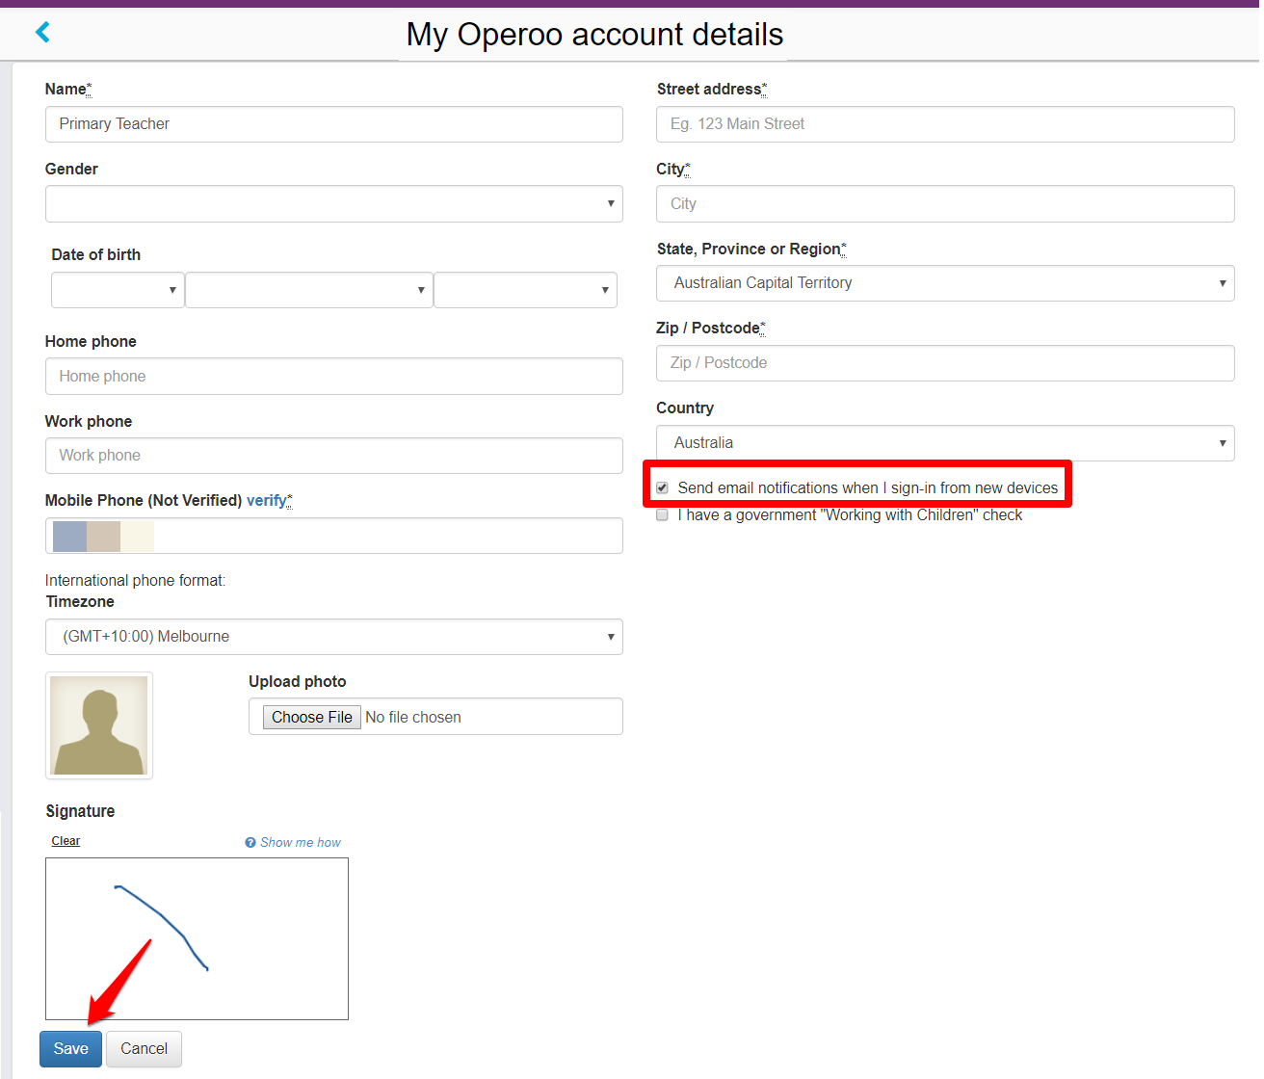Select the Mobile Phone input field
This screenshot has height=1079, width=1264.
334,536
